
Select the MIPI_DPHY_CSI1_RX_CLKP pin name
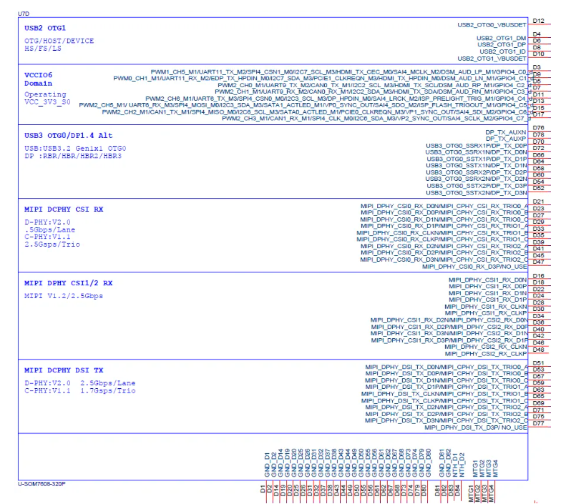486,313
